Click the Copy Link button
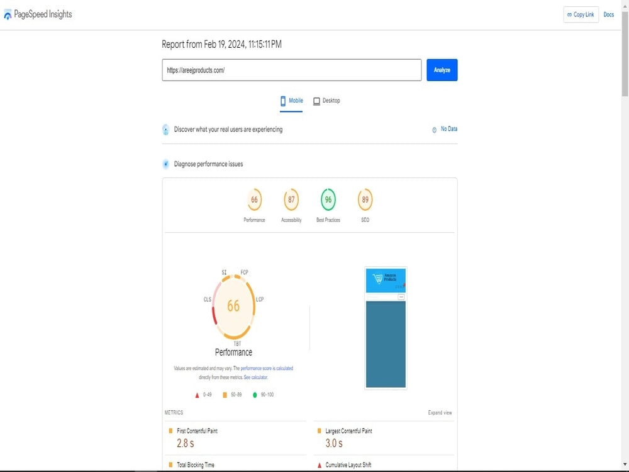 pos(581,14)
